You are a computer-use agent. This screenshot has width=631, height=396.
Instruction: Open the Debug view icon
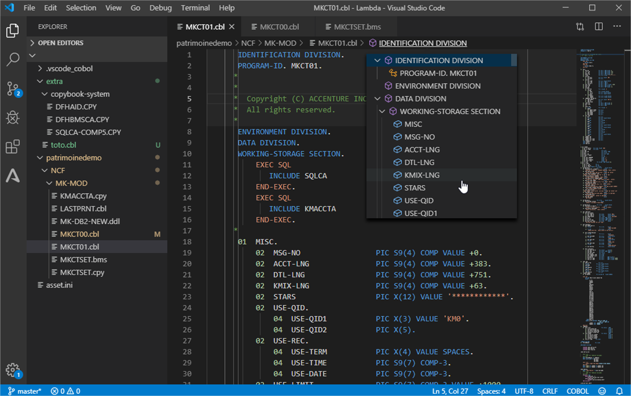pyautogui.click(x=13, y=118)
